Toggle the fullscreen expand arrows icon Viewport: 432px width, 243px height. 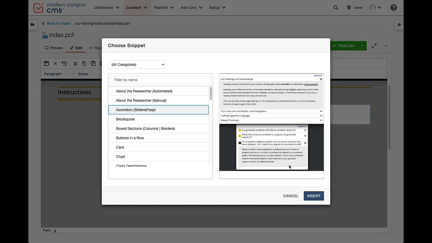click(374, 46)
